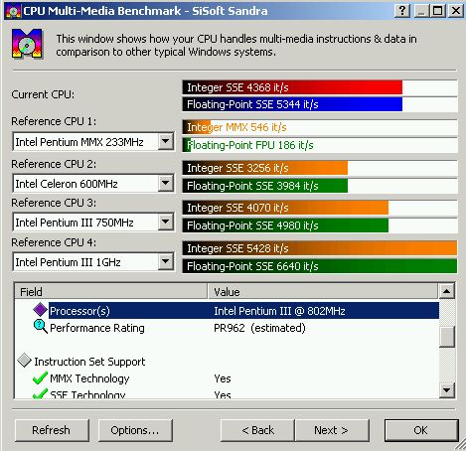The height and width of the screenshot is (451, 466).
Task: Advance with the Next > button
Action: click(332, 430)
